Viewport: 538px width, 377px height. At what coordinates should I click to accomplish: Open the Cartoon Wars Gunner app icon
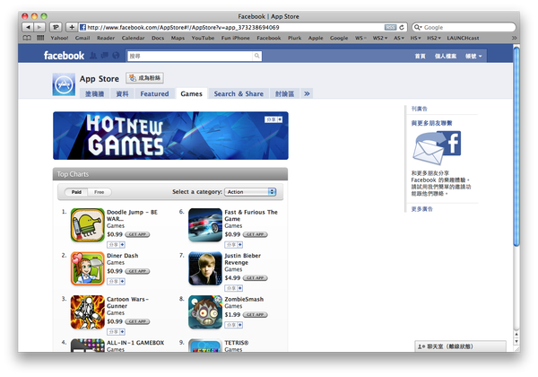pyautogui.click(x=88, y=312)
